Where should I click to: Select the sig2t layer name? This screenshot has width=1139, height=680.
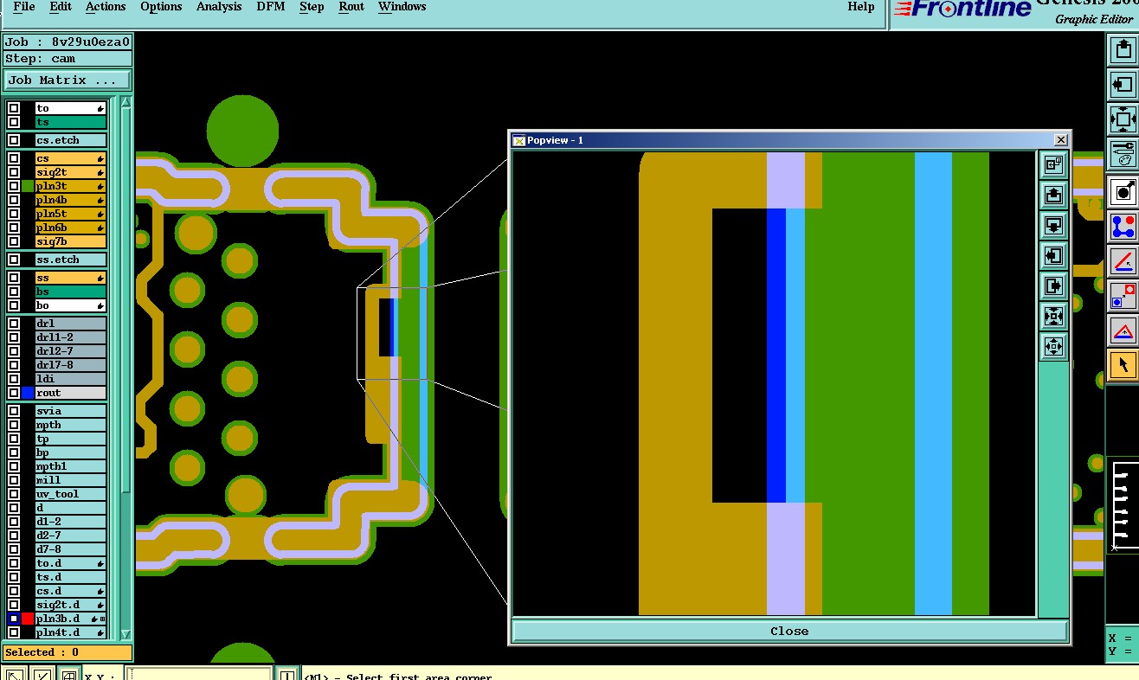tap(71, 172)
